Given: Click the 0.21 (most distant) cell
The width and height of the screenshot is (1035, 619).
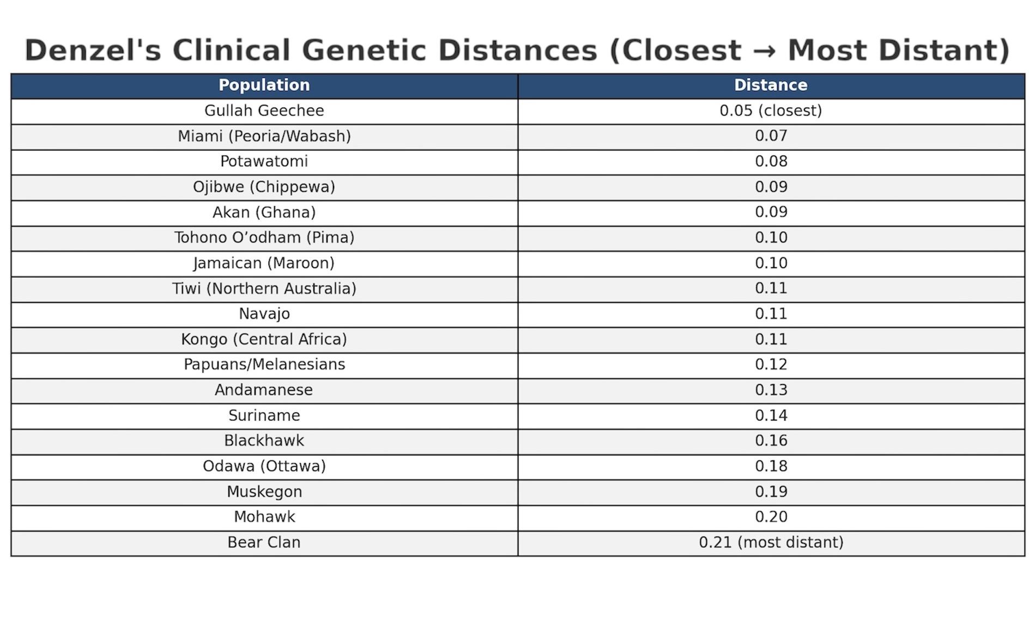Looking at the screenshot, I should [x=771, y=543].
